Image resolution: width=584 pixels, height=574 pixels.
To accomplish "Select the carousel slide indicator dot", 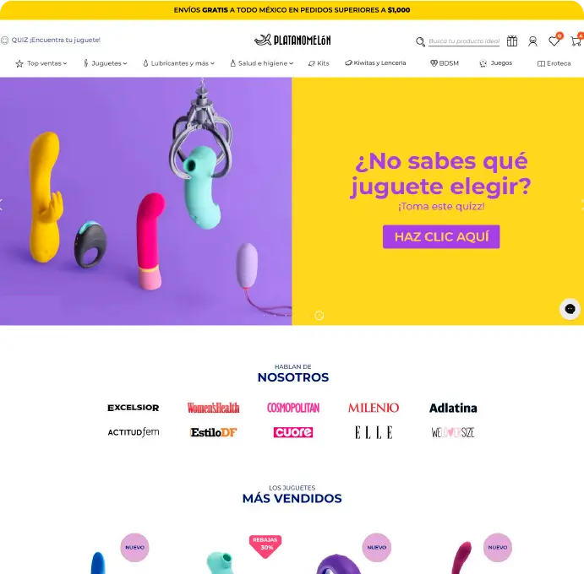I will pos(319,316).
